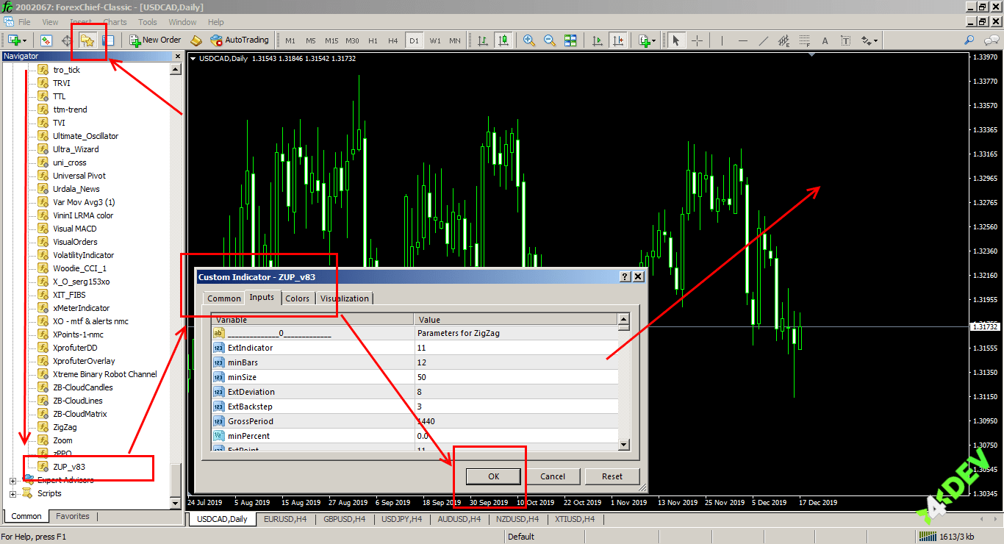Open the Tools menu
The height and width of the screenshot is (544, 1004).
pyautogui.click(x=148, y=22)
